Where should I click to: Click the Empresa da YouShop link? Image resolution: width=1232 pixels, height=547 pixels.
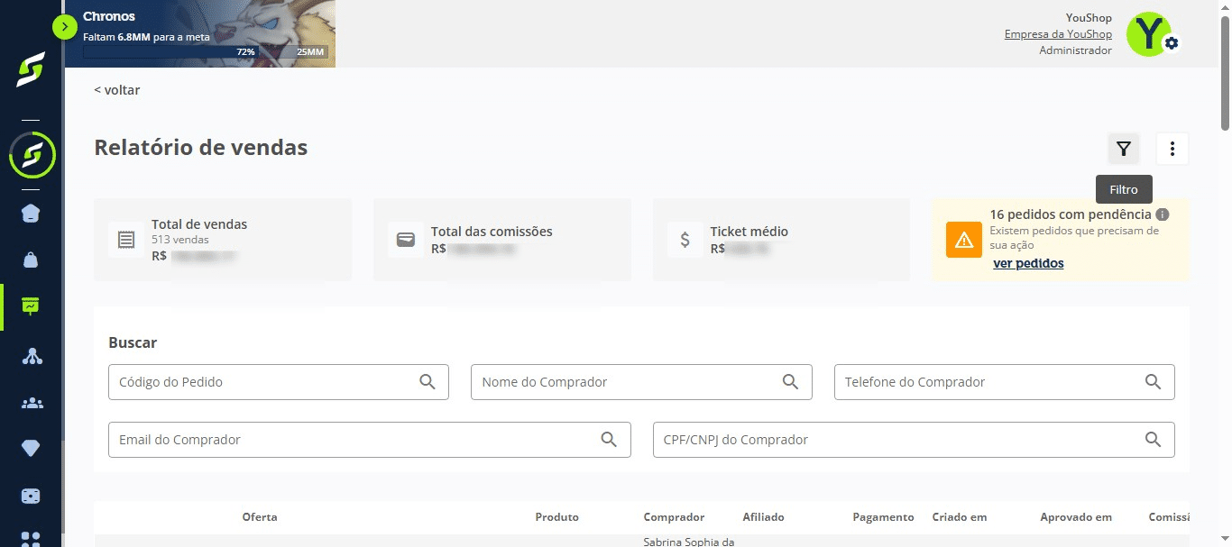(1058, 34)
